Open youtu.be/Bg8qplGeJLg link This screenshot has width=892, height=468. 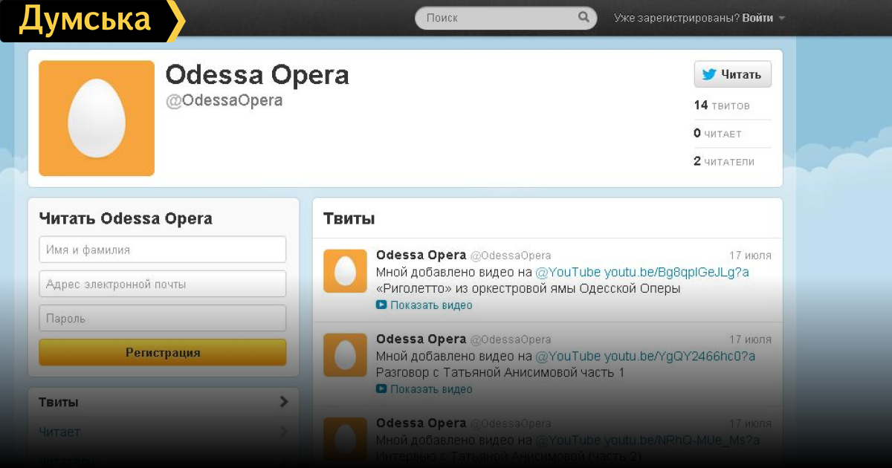(676, 273)
